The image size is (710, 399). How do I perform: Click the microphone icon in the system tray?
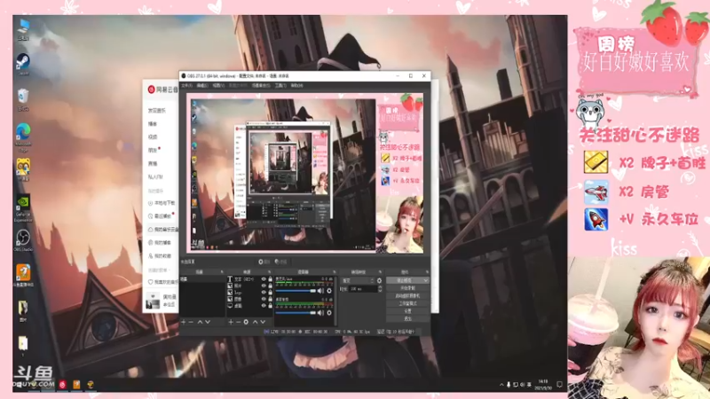(509, 385)
